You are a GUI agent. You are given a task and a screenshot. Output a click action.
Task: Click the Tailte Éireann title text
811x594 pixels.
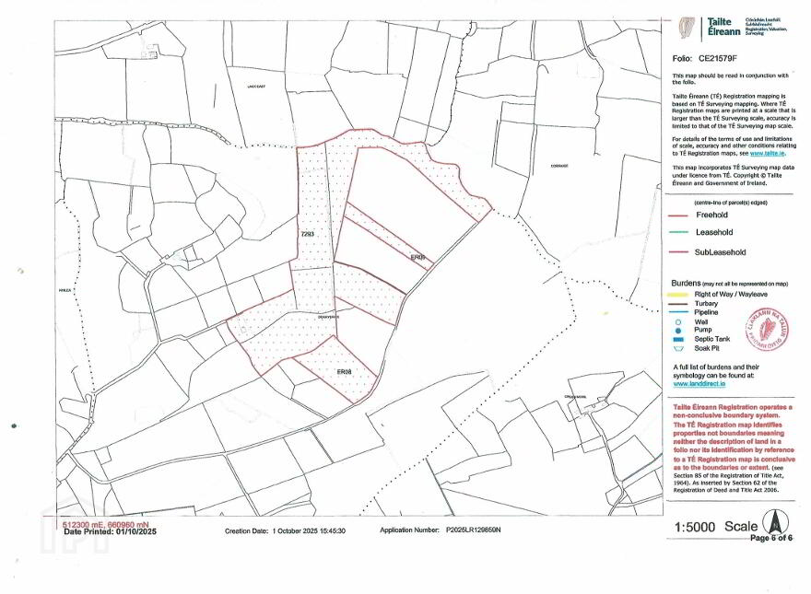[723, 27]
